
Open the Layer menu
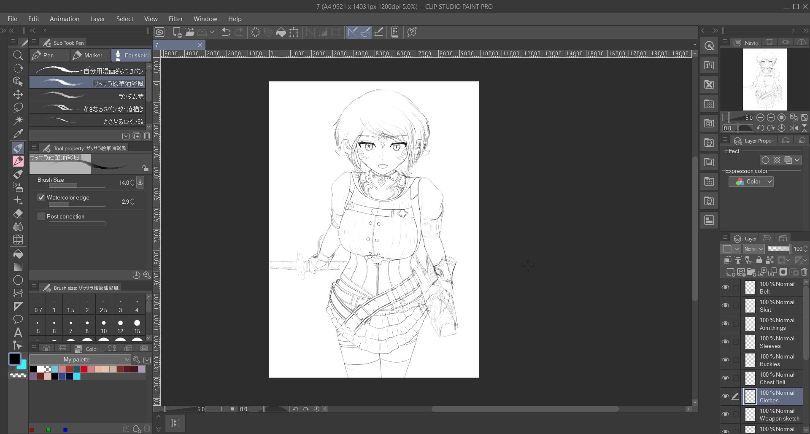[97, 19]
